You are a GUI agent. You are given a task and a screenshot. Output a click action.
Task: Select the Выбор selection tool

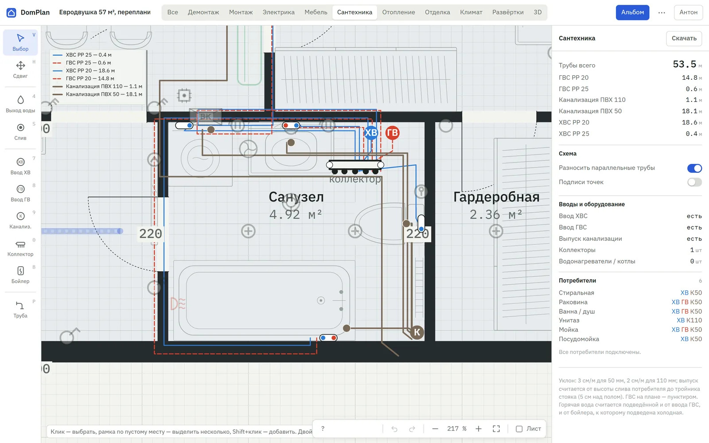(20, 42)
